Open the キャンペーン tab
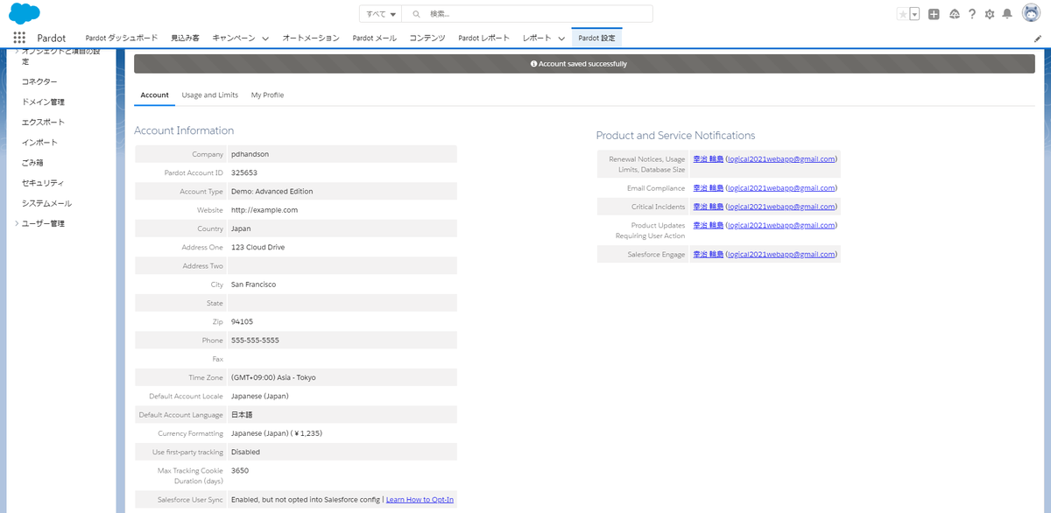1051x513 pixels. (234, 38)
